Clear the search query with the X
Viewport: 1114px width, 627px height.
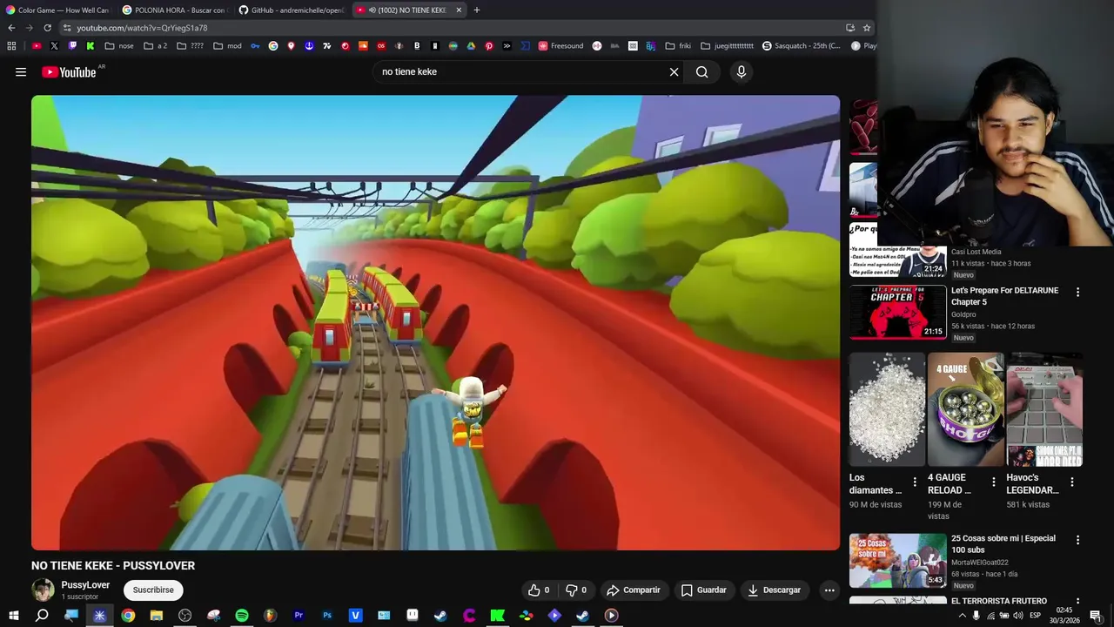click(x=674, y=72)
